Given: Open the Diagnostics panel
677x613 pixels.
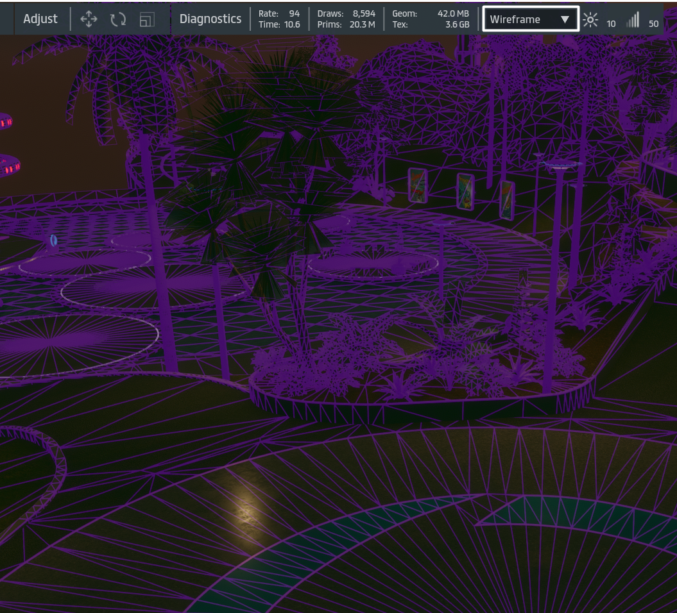Looking at the screenshot, I should pos(210,19).
